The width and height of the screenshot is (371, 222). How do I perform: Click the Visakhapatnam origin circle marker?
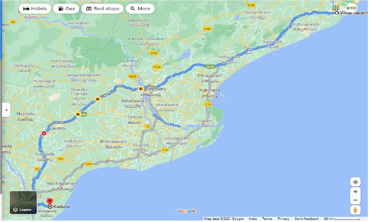tap(337, 13)
